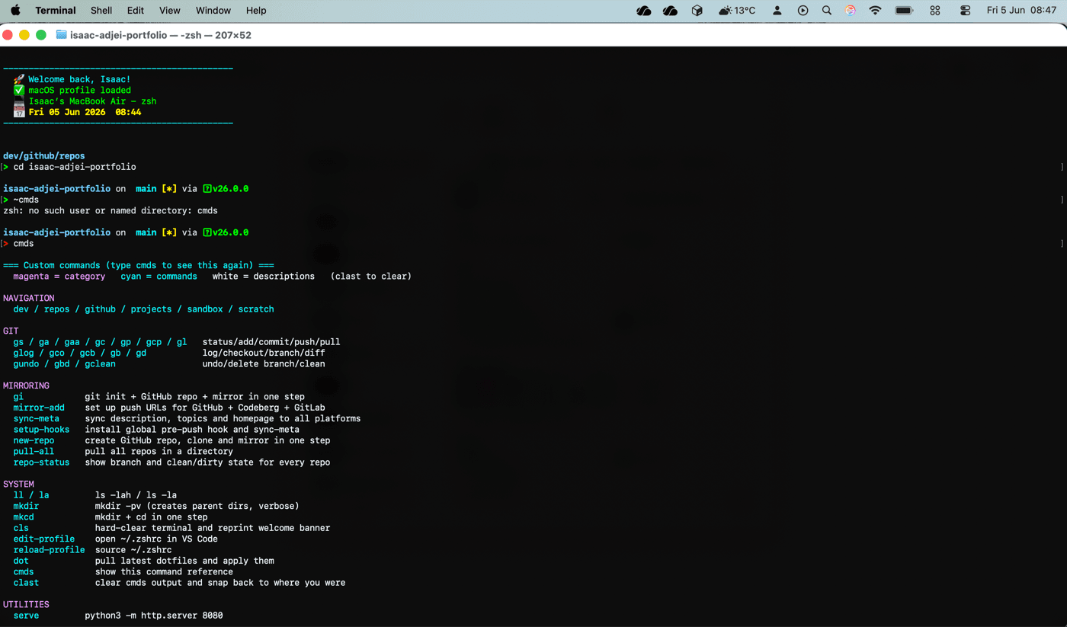1067x627 pixels.
Task: Open the View menu
Action: coord(169,11)
